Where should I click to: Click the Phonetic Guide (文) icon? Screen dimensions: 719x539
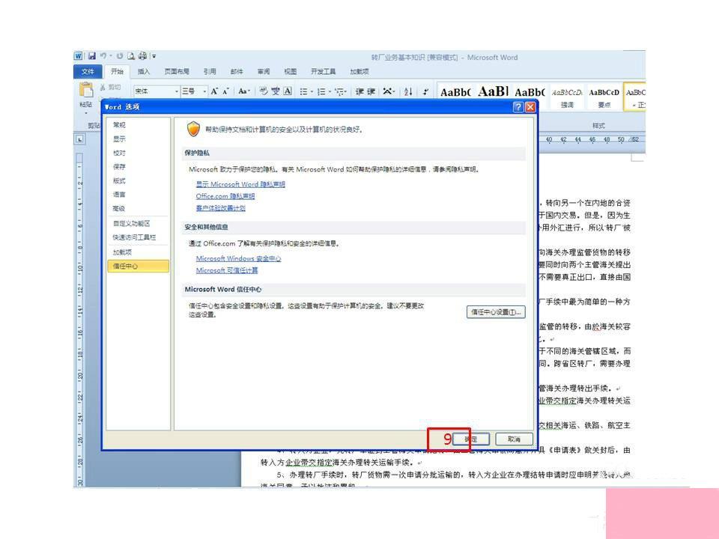[275, 91]
